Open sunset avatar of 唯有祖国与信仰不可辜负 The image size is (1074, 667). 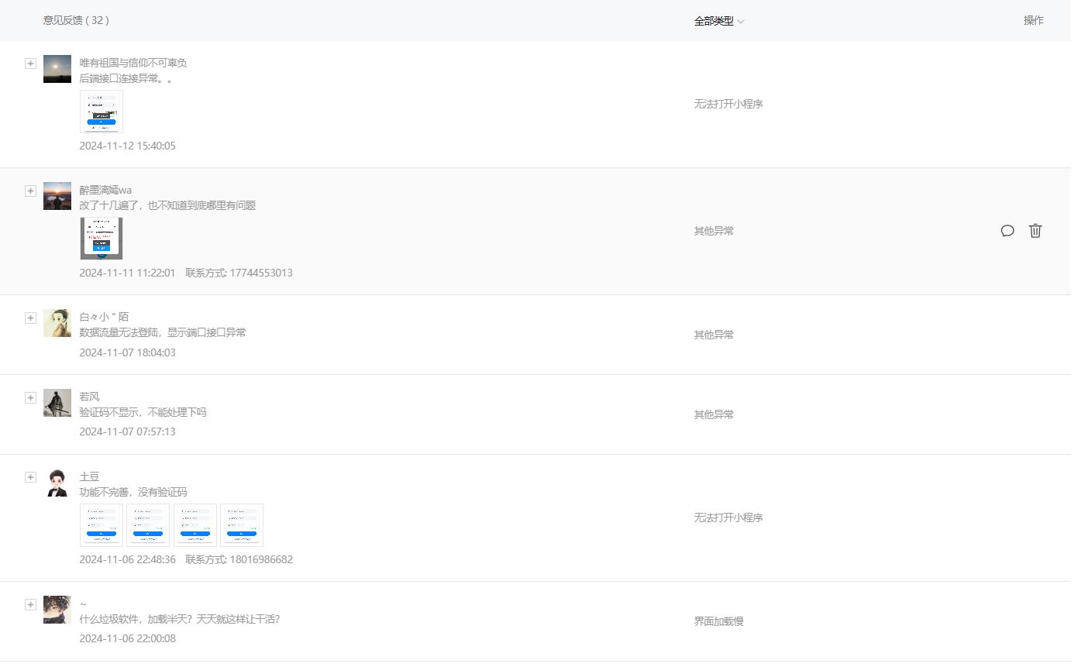pos(57,69)
